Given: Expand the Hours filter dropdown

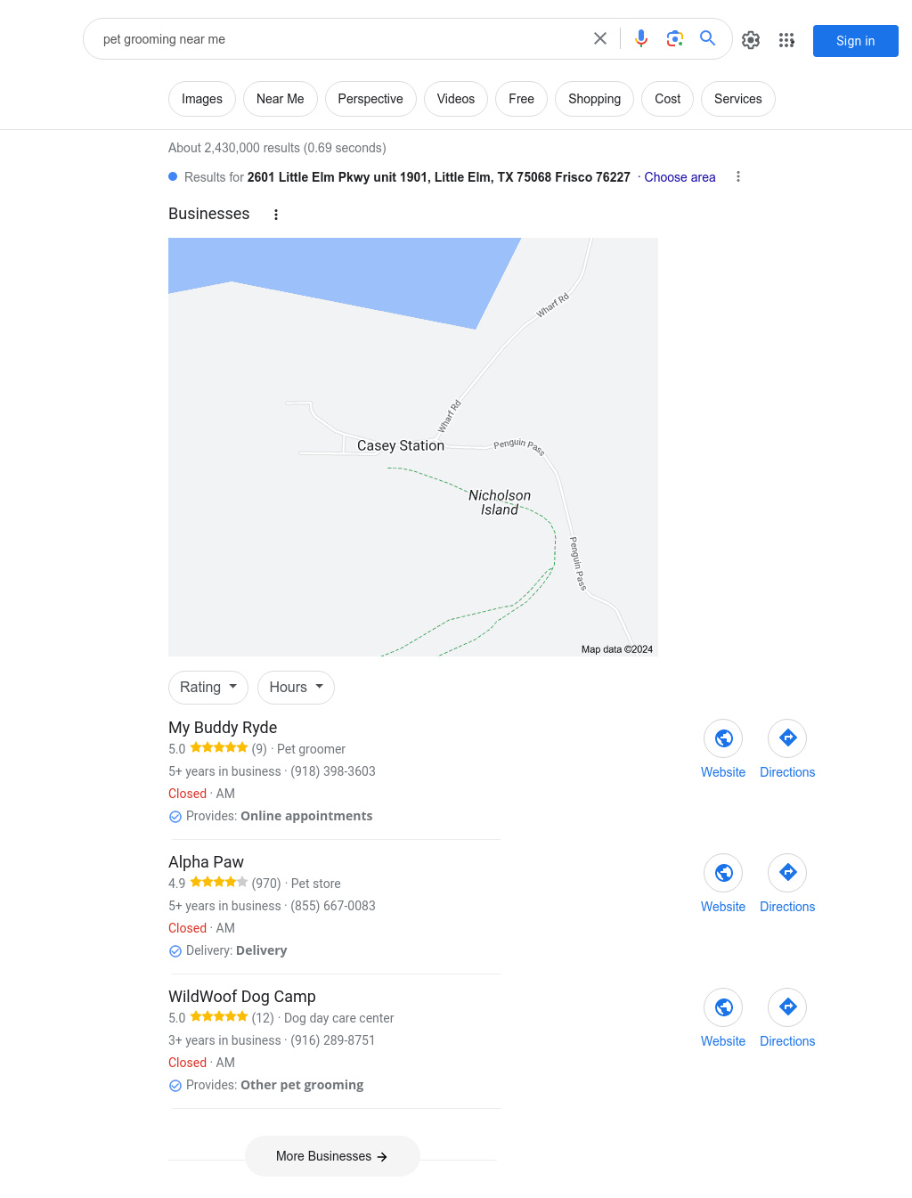Looking at the screenshot, I should click(296, 688).
